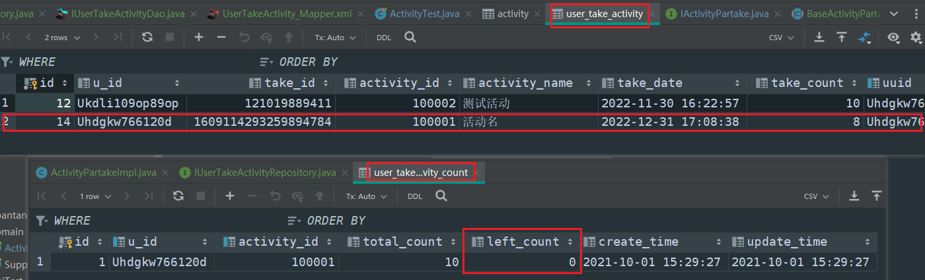925x280 pixels.
Task: Open find search in user_take_activity toolbar
Action: pyautogui.click(x=410, y=38)
